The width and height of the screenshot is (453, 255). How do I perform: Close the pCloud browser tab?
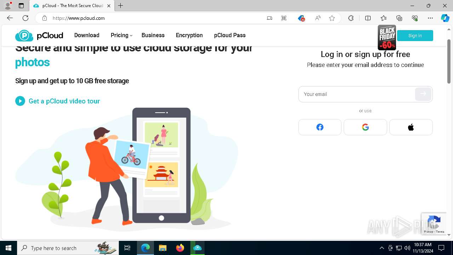click(109, 6)
